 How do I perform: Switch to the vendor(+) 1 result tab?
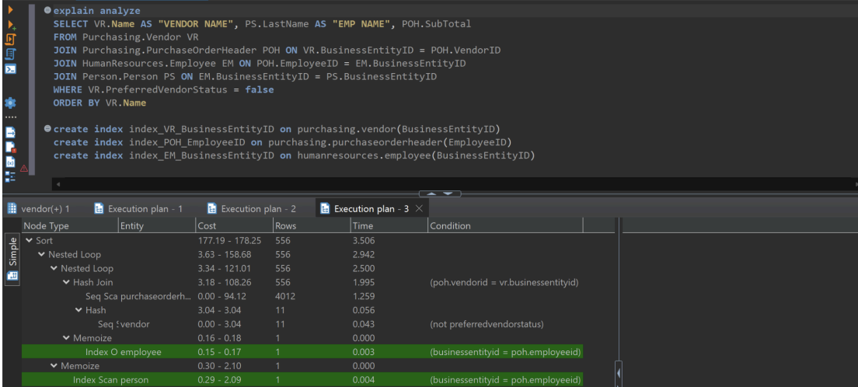[38, 208]
